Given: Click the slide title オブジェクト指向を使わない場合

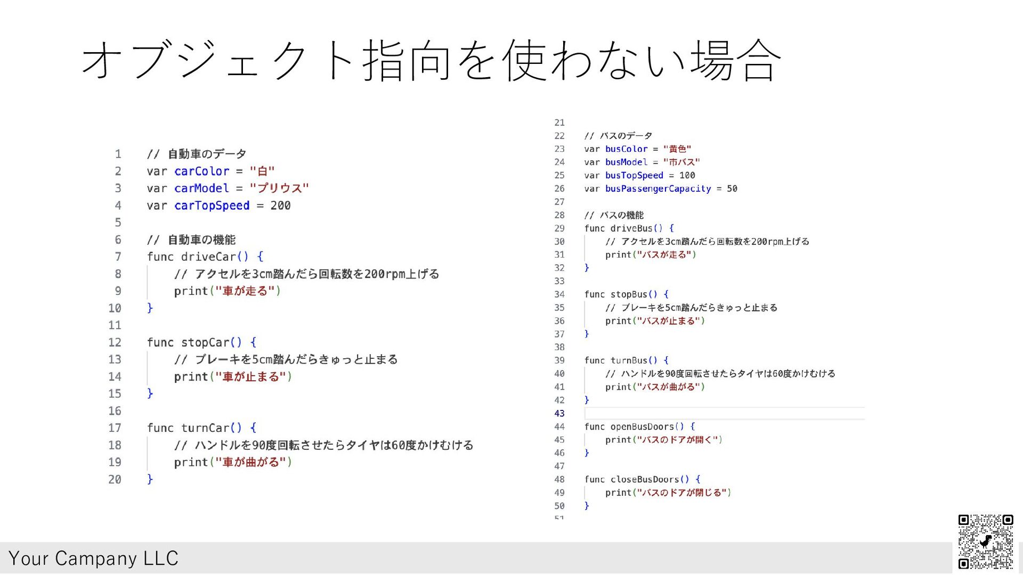Looking at the screenshot, I should (x=431, y=60).
